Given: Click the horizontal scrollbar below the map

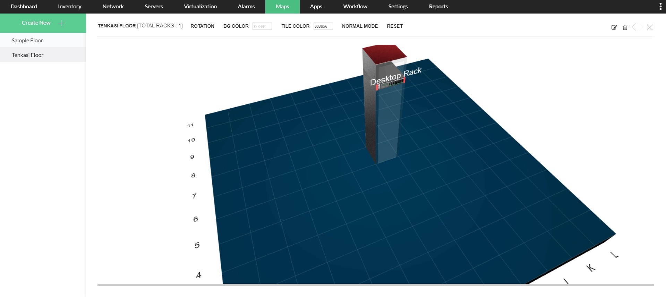Looking at the screenshot, I should click(x=376, y=285).
